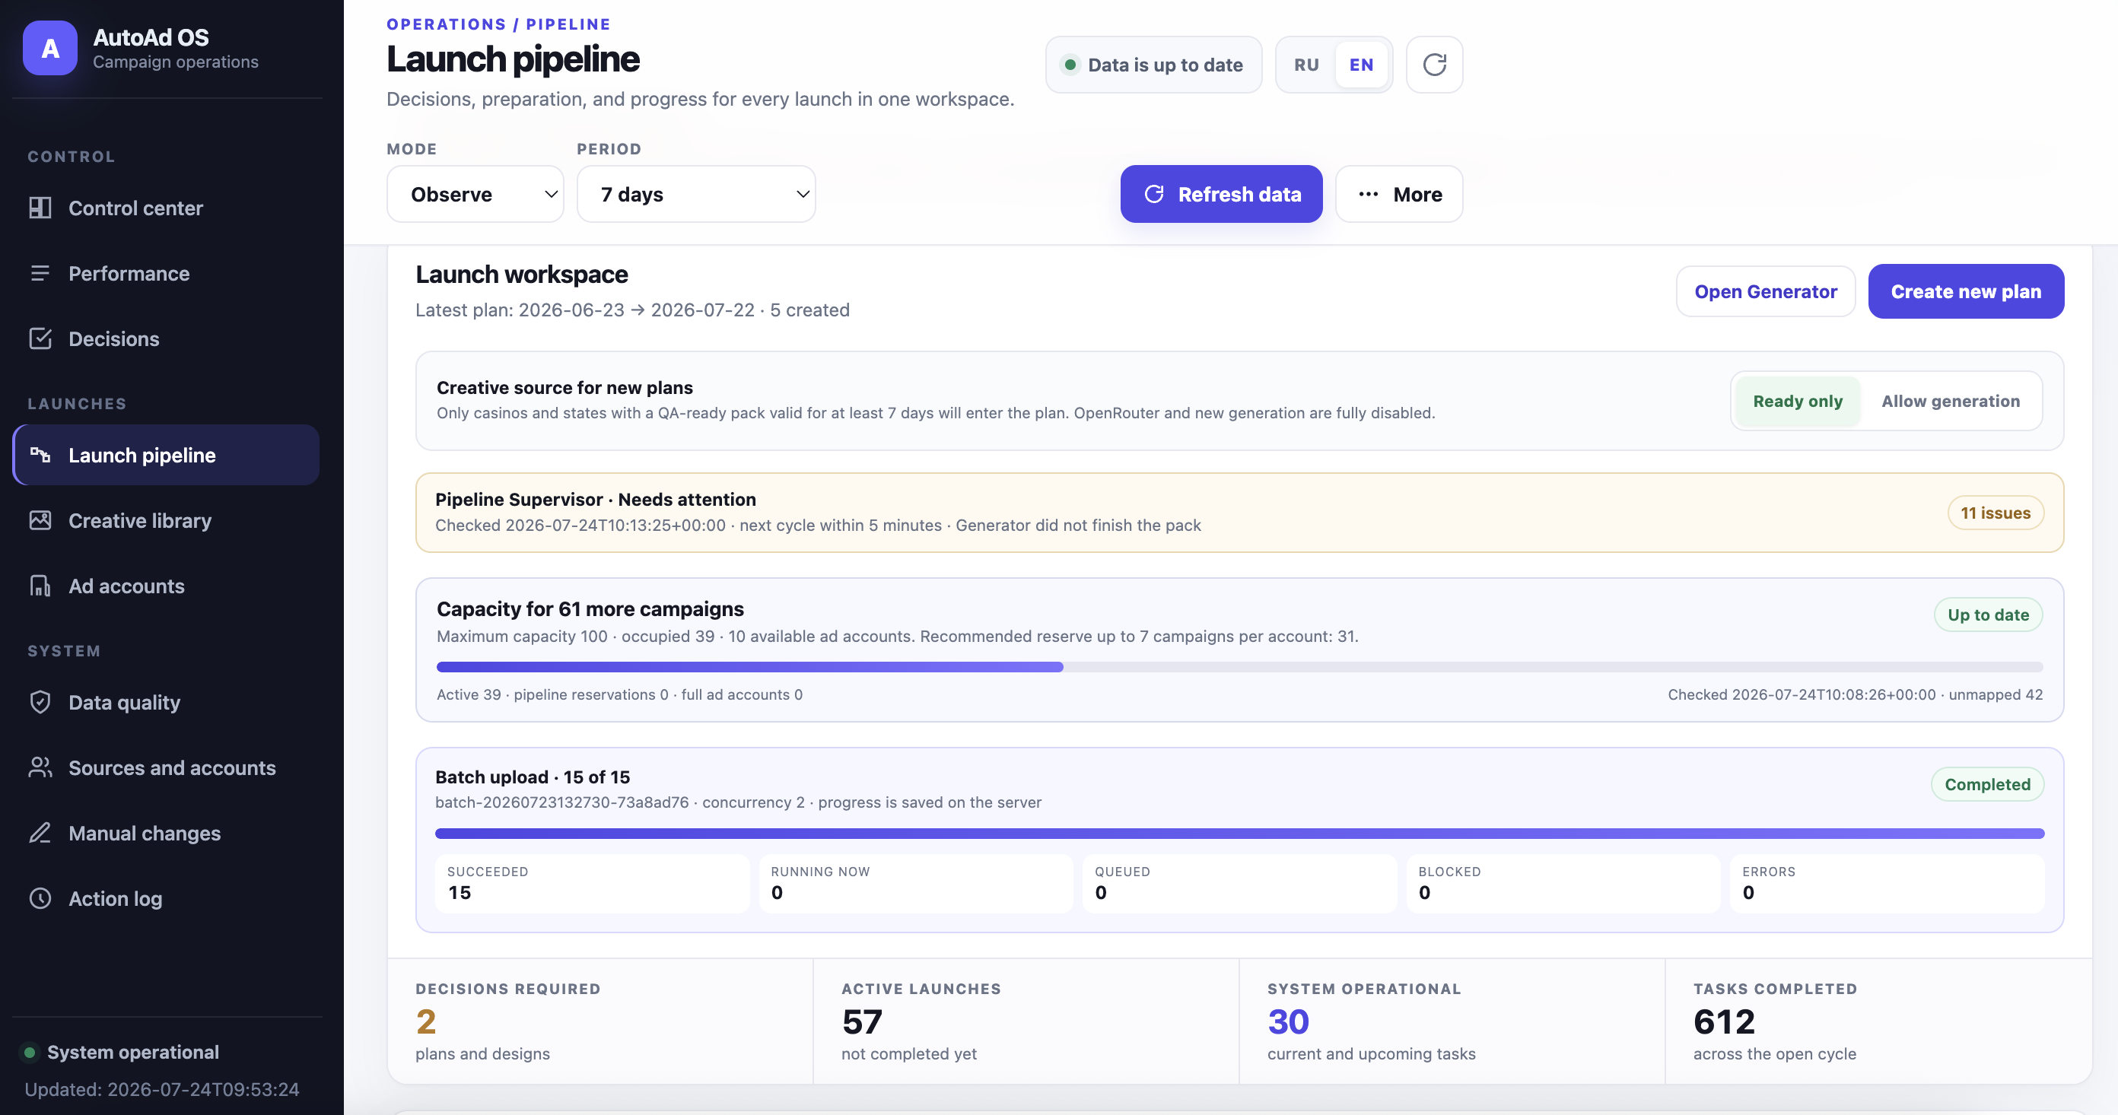Click Create new plan button
Viewport: 2118px width, 1115px height.
click(x=1966, y=291)
